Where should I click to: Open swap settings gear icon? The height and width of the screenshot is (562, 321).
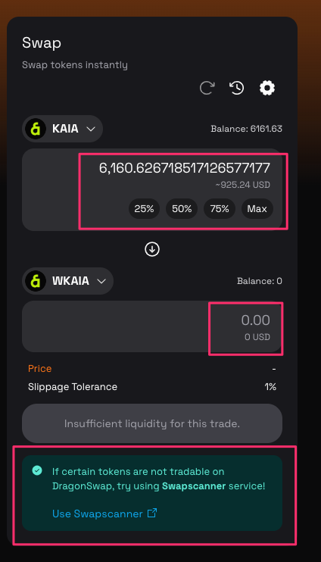[267, 88]
